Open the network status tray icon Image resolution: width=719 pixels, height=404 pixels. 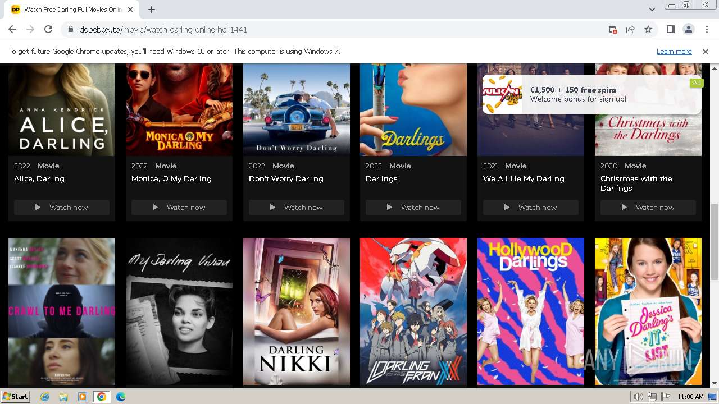tap(652, 397)
